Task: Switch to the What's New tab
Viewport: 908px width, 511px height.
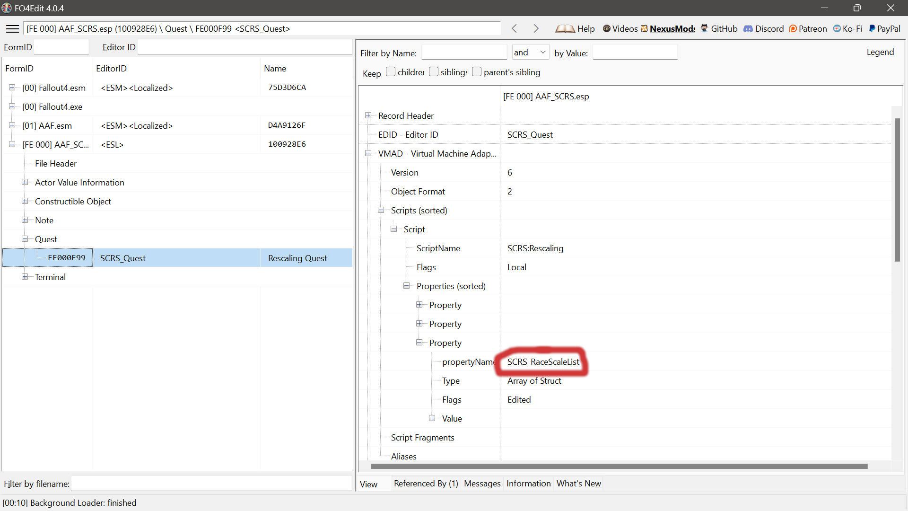Action: (x=579, y=484)
